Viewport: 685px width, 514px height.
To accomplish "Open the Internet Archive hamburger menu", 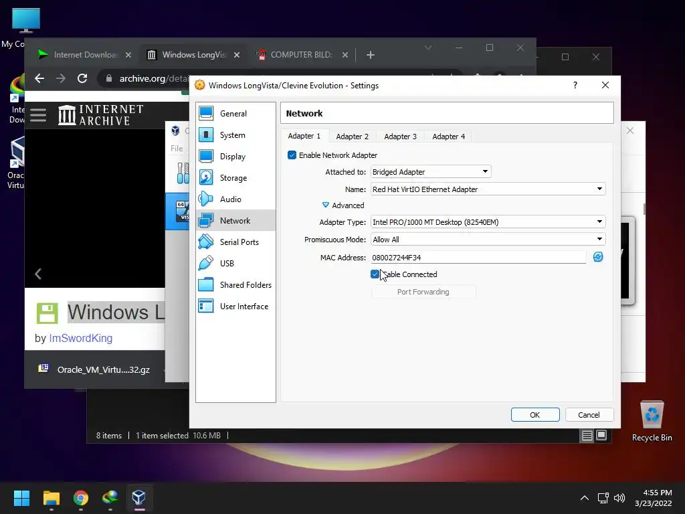I will tap(38, 115).
